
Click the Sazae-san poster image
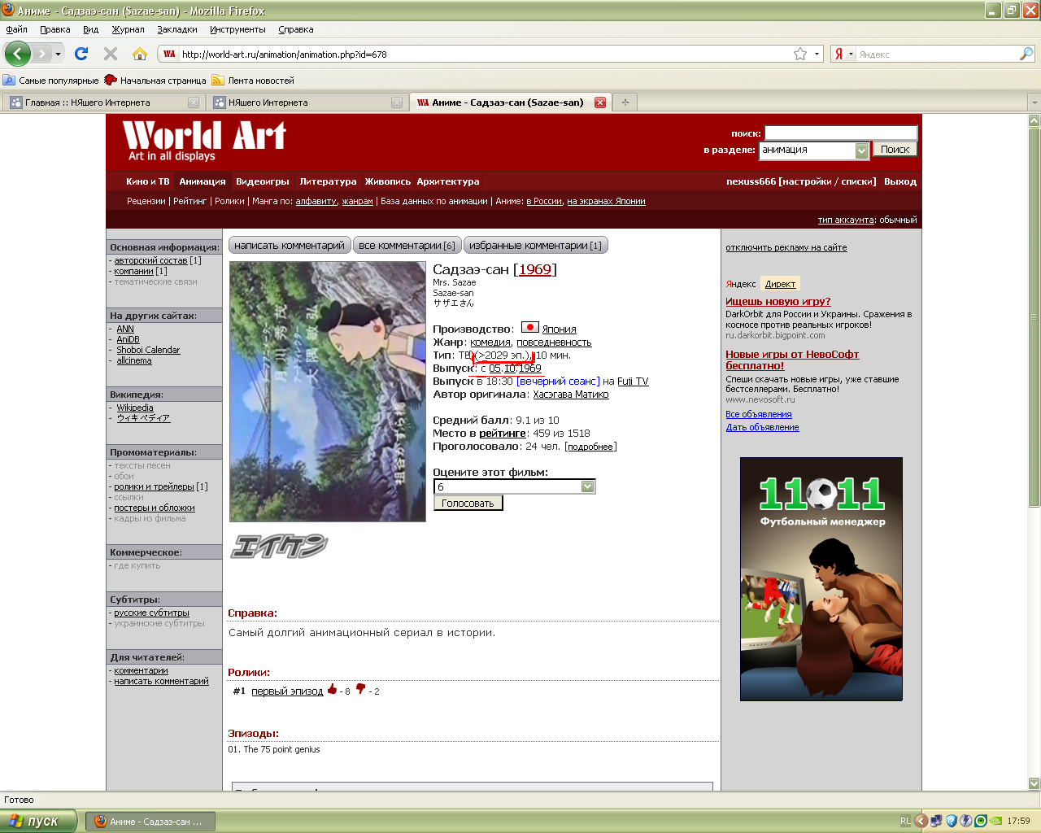(327, 391)
